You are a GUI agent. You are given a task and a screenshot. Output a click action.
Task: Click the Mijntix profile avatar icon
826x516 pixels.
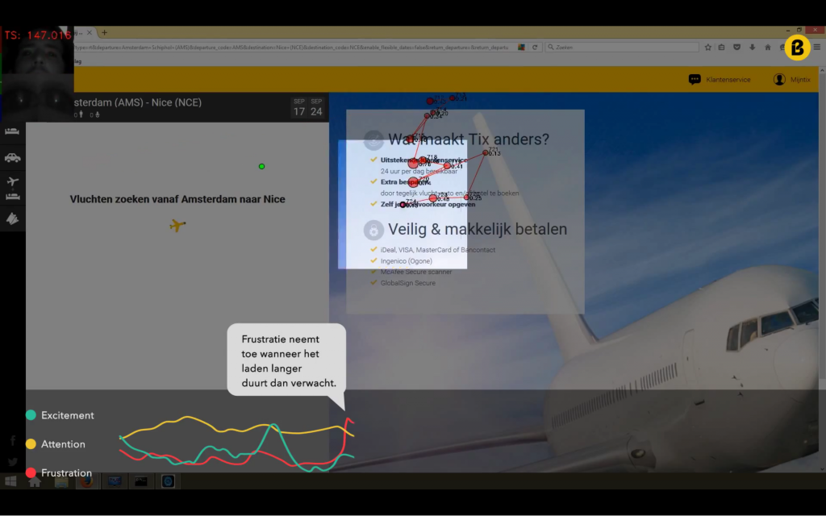[x=779, y=80]
